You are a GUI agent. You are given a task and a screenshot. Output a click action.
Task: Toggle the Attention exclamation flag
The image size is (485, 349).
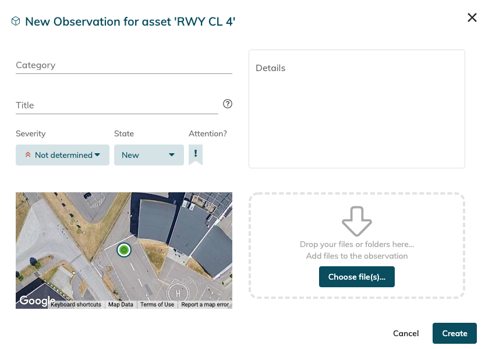coord(196,154)
